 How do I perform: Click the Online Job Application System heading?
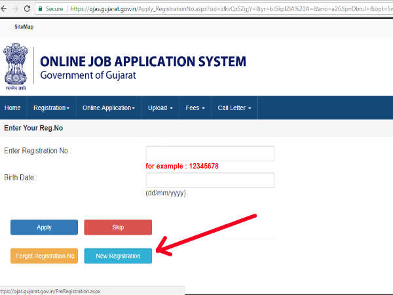tap(143, 62)
